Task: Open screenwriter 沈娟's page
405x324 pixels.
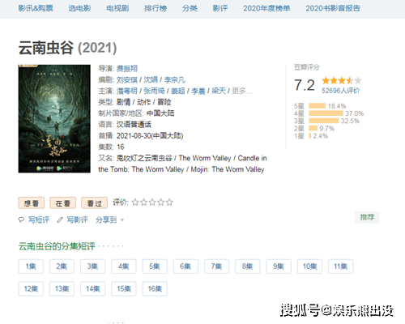Action: (x=151, y=80)
